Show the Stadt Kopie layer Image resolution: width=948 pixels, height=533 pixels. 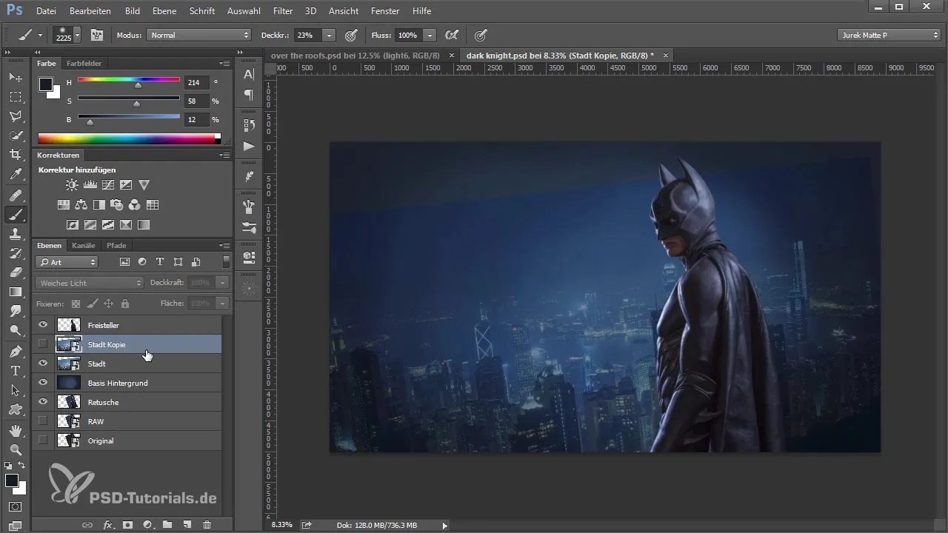[43, 344]
